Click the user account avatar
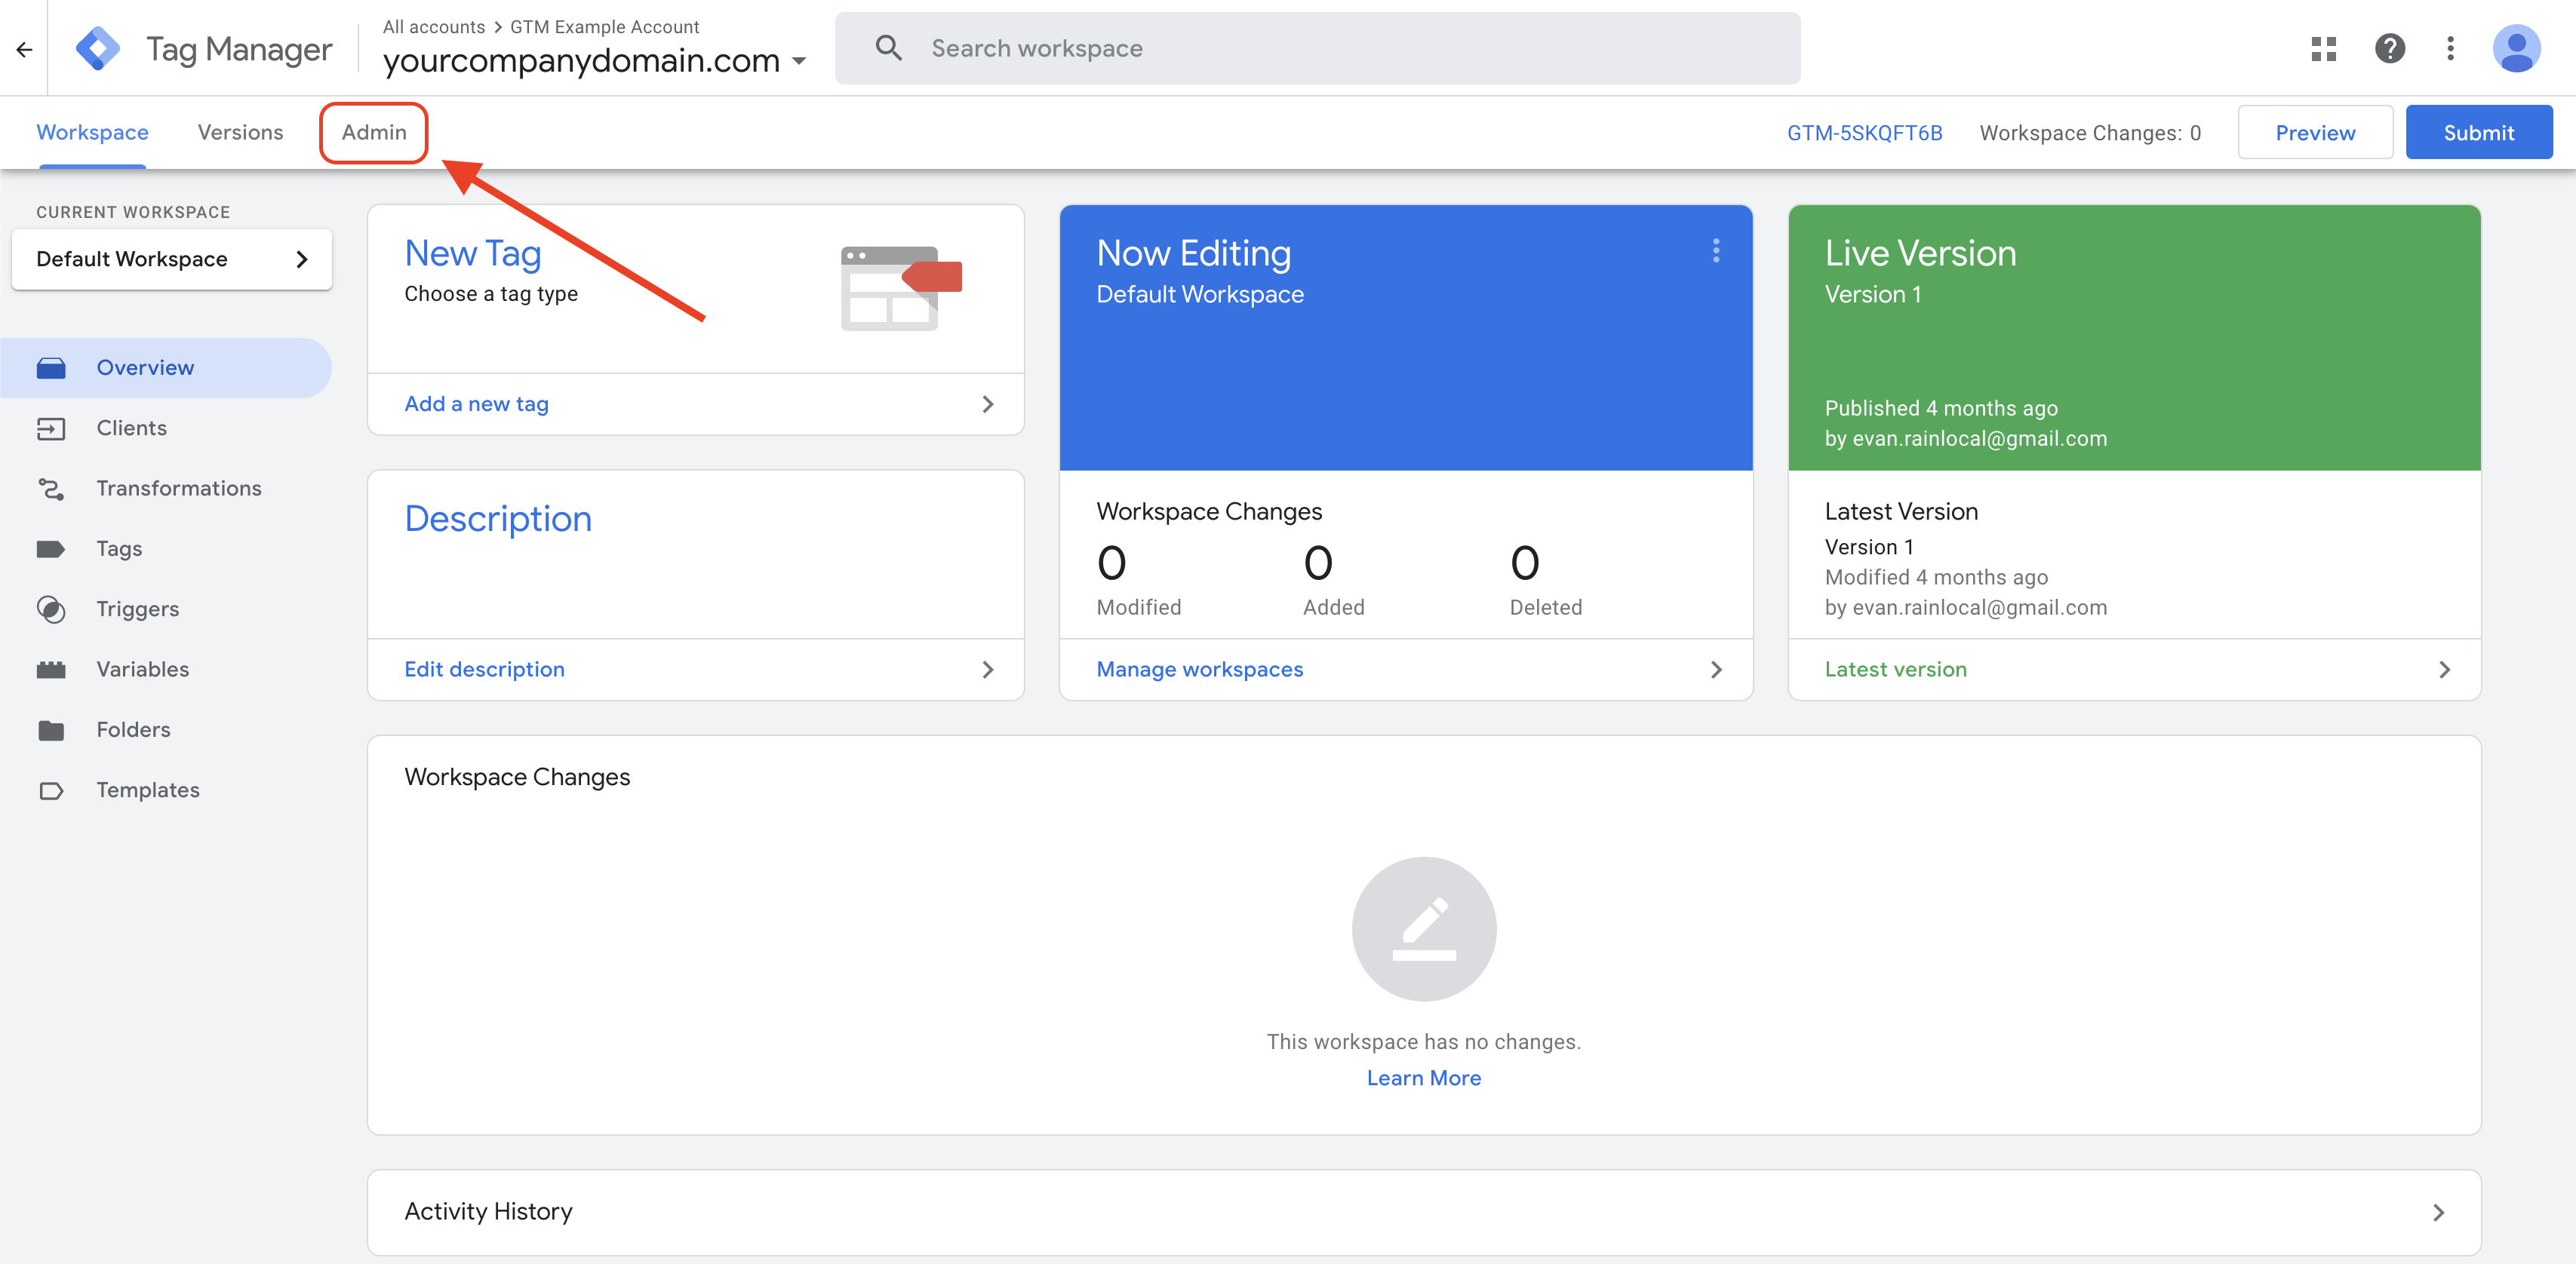Image resolution: width=2576 pixels, height=1264 pixels. tap(2516, 48)
